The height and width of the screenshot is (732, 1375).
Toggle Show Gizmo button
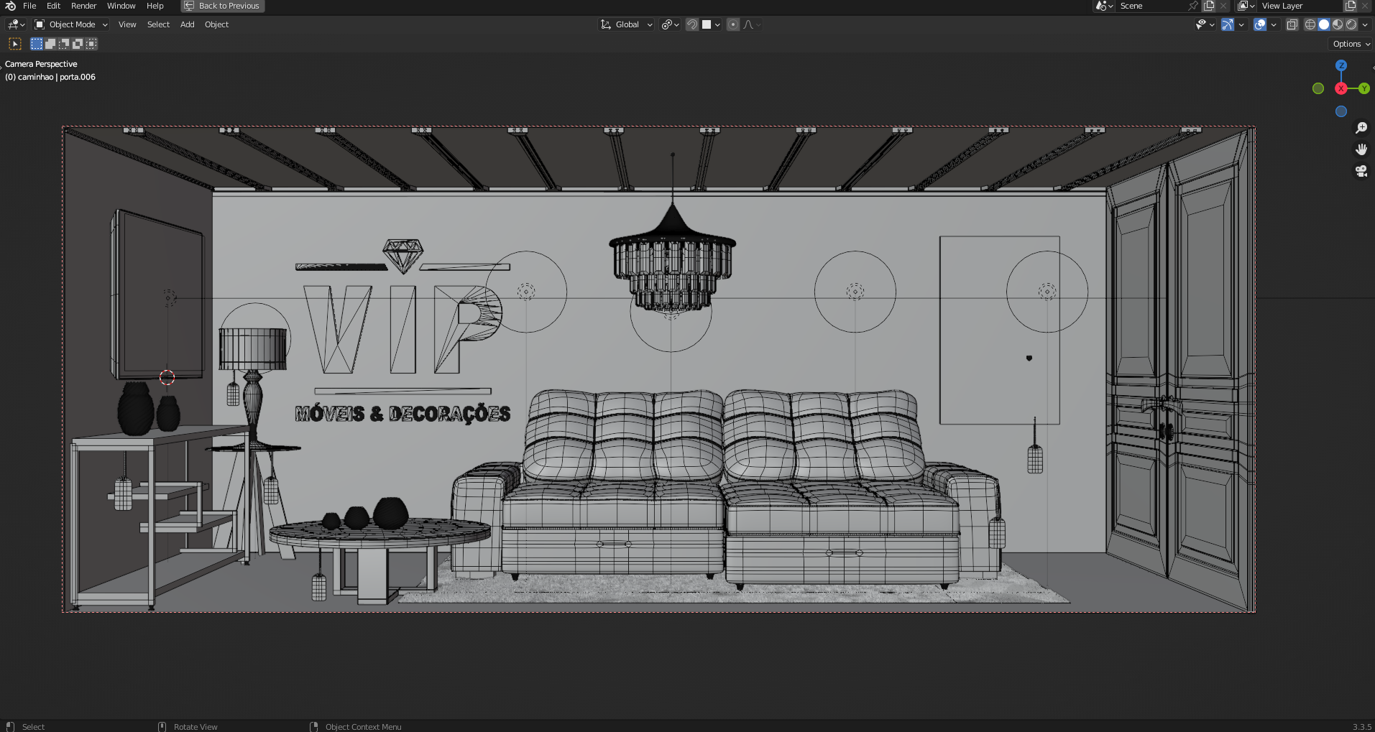pos(1228,24)
